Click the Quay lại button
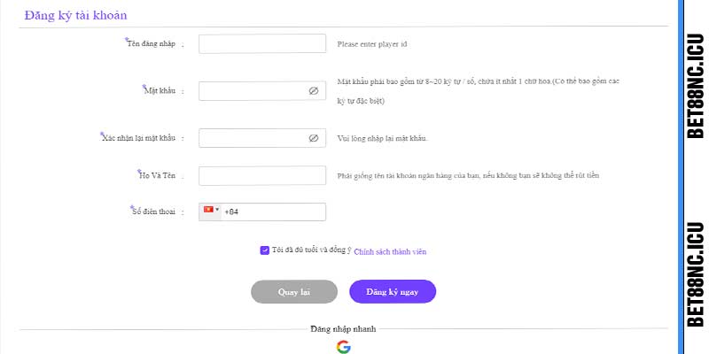Viewport: 709px width, 354px height. click(294, 292)
